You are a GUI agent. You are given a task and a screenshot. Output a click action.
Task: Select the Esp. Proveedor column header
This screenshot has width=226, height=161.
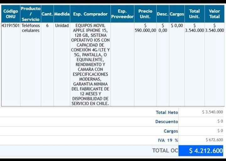122,14
